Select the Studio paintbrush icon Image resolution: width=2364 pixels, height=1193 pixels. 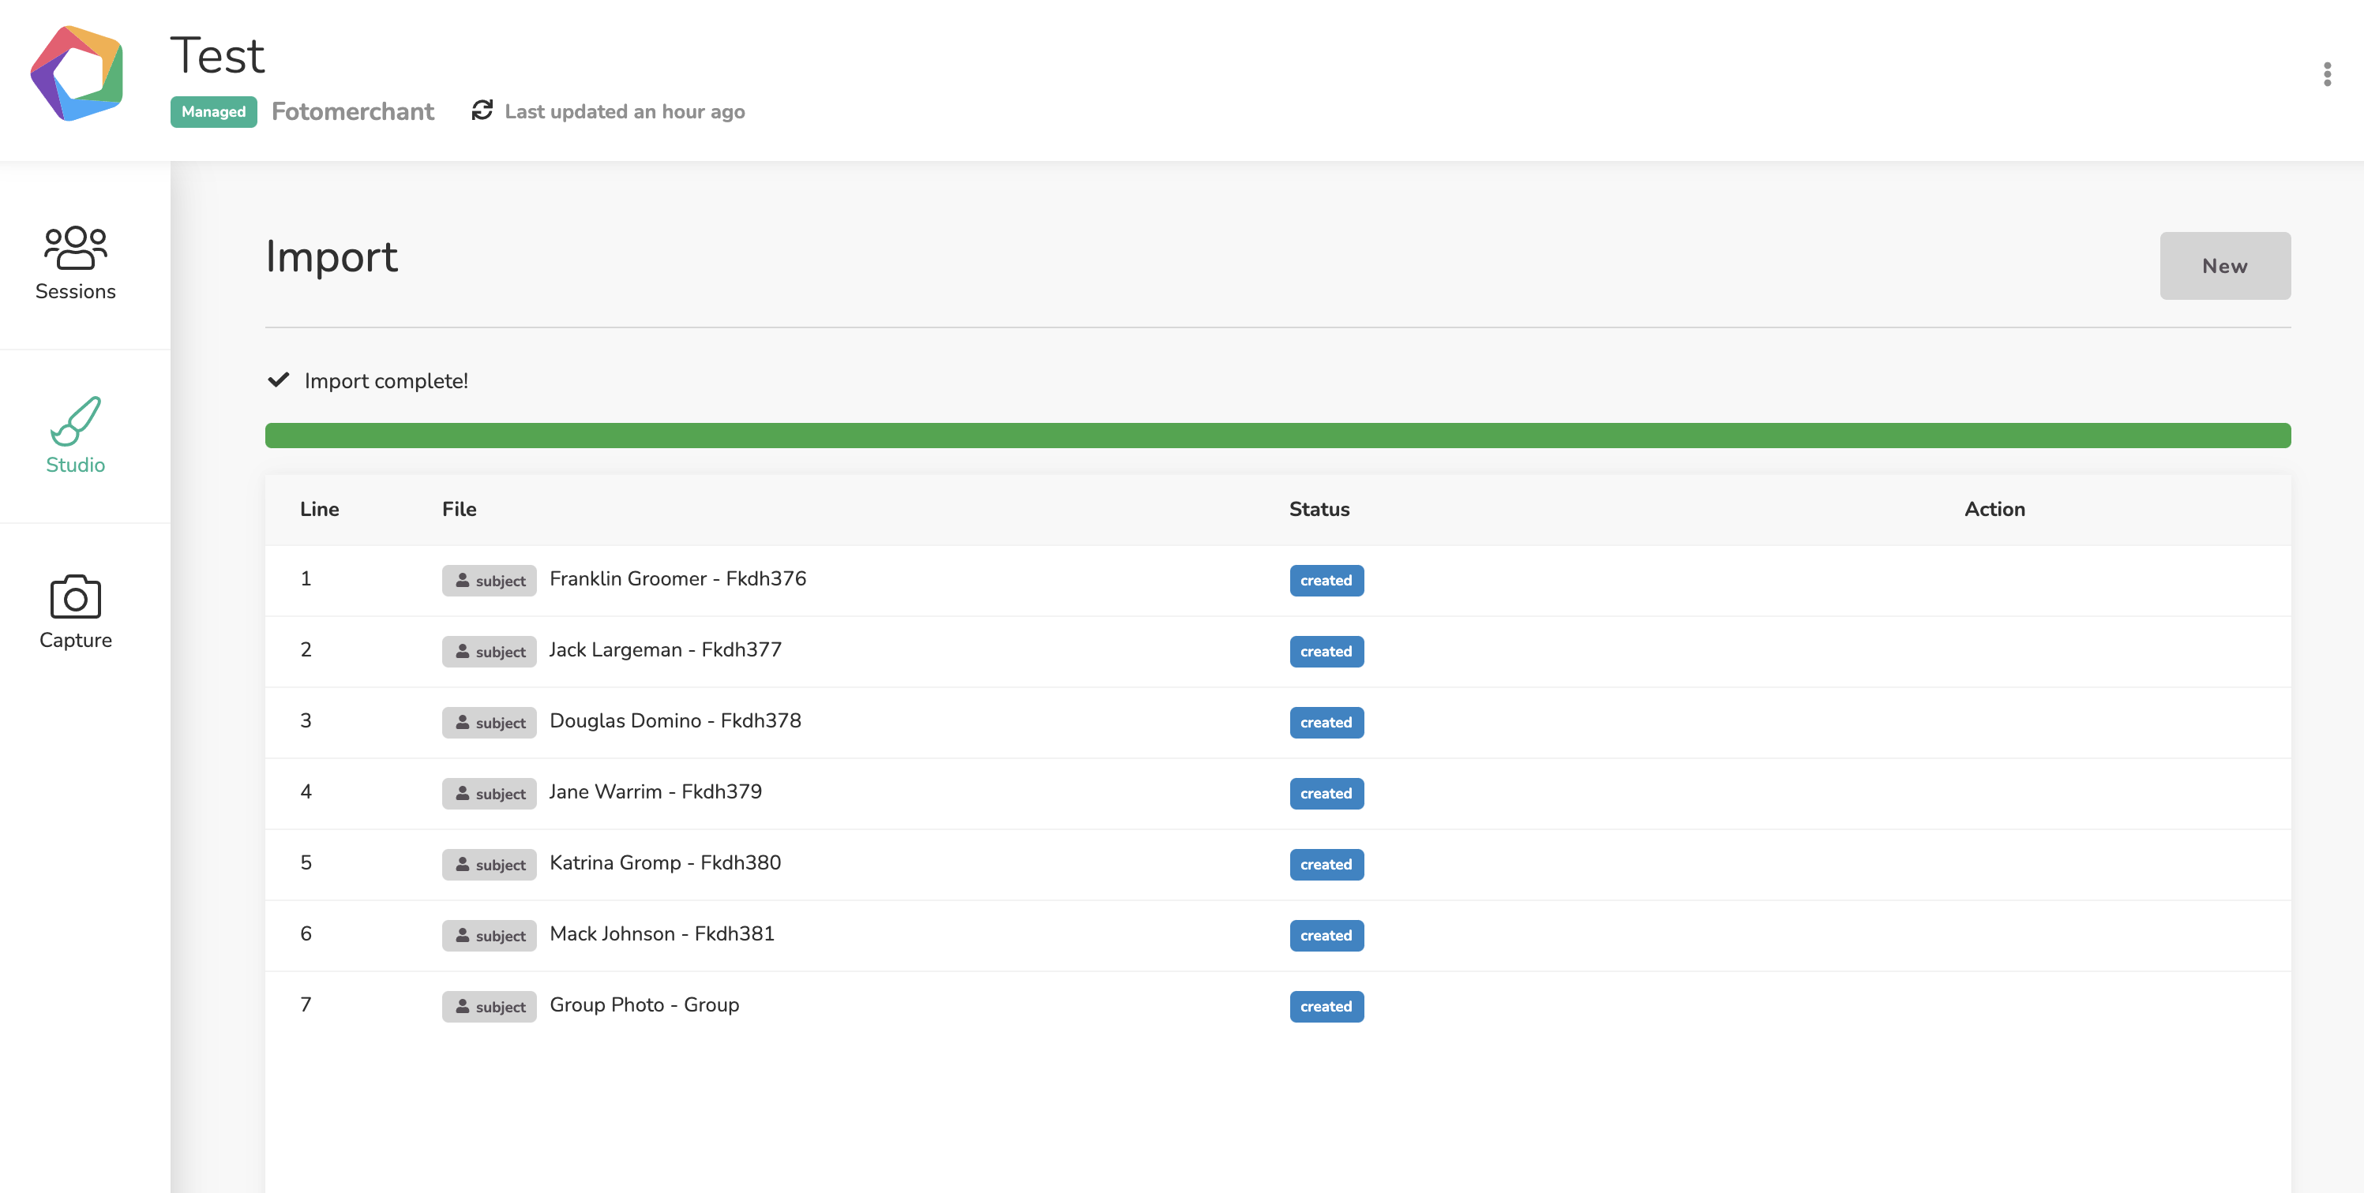tap(75, 421)
